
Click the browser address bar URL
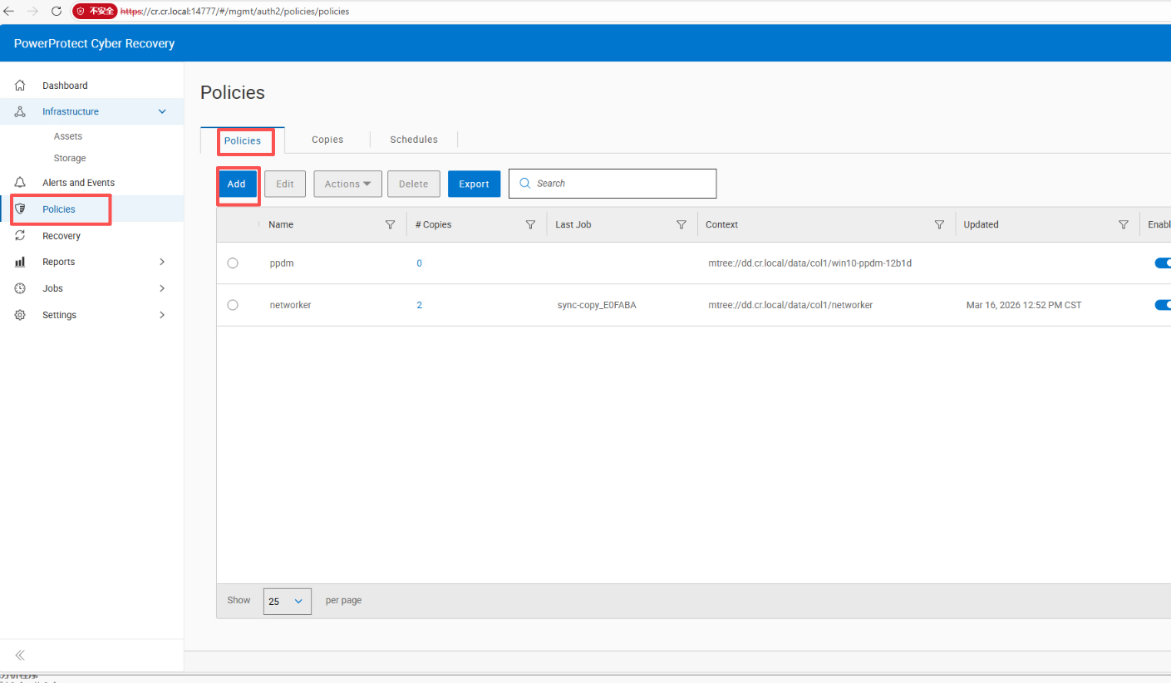[x=234, y=12]
